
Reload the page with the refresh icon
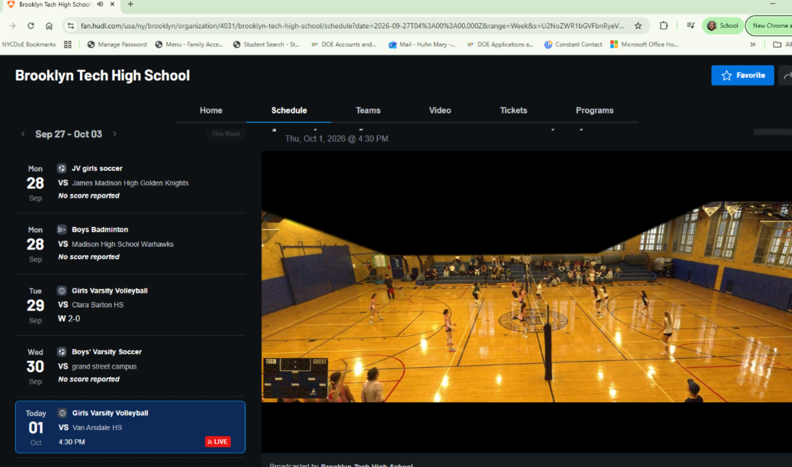click(30, 26)
